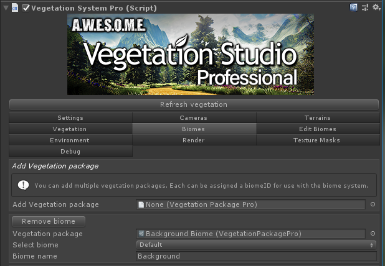
Task: Open the Edit Biomes tab
Action: point(318,129)
